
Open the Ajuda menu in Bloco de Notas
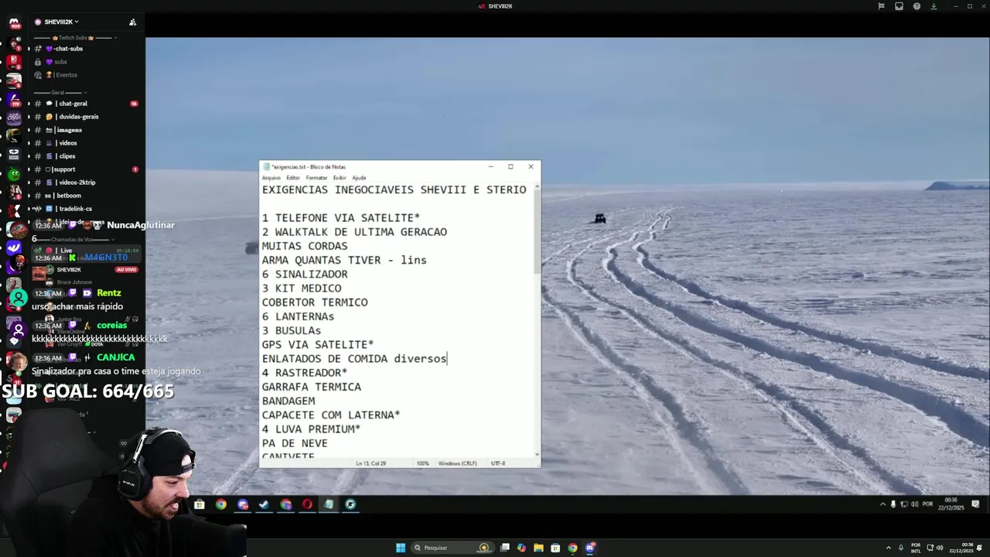pyautogui.click(x=359, y=178)
